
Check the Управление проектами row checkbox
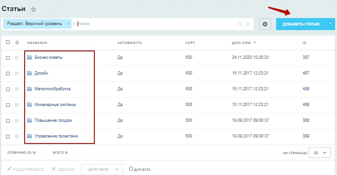tap(8, 137)
